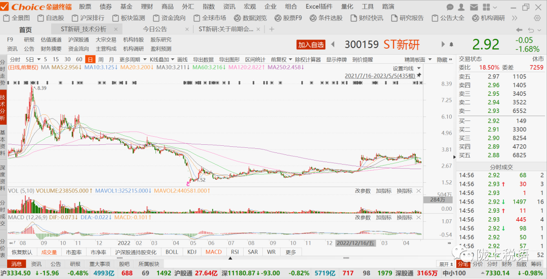The image size is (547, 279).
Task: Select the 15 minute period
Action: point(56,60)
